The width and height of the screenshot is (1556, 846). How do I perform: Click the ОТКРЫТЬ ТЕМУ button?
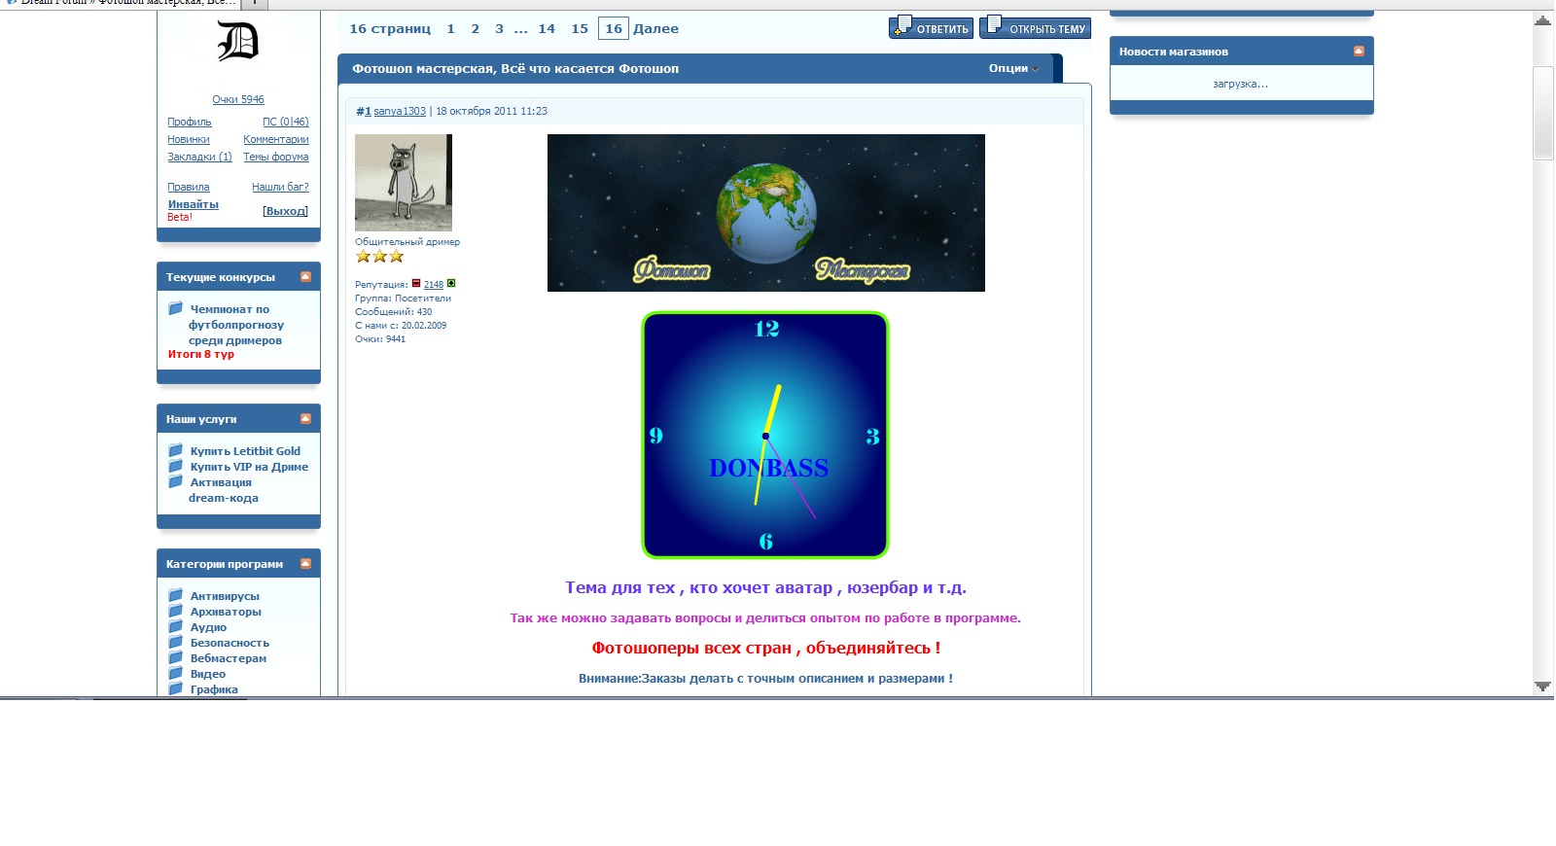(1035, 27)
